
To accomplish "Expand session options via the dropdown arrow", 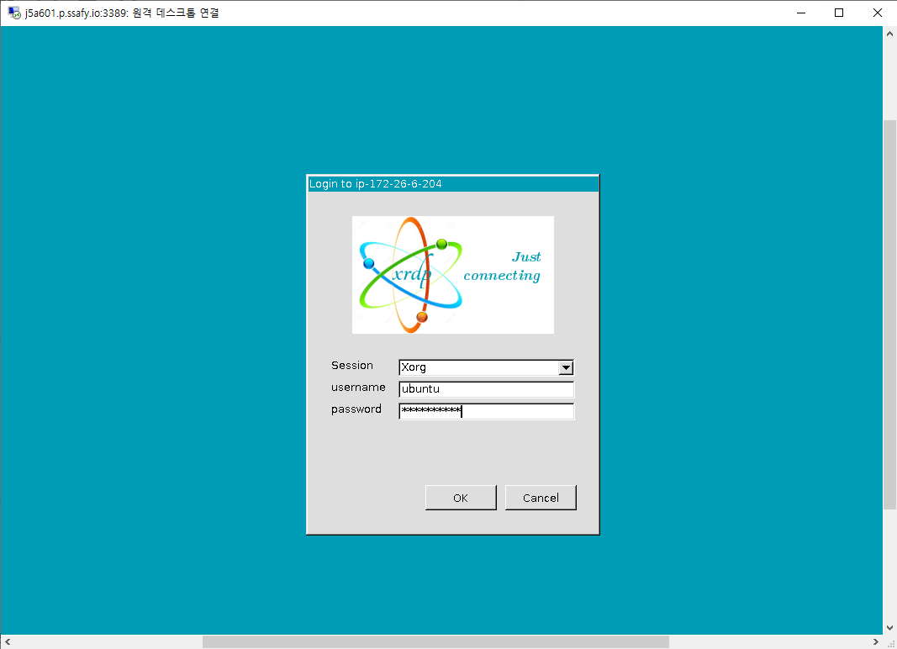I will coord(566,367).
